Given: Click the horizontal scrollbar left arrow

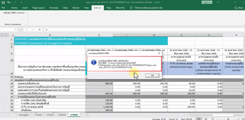Looking at the screenshot, I should click(189, 115).
